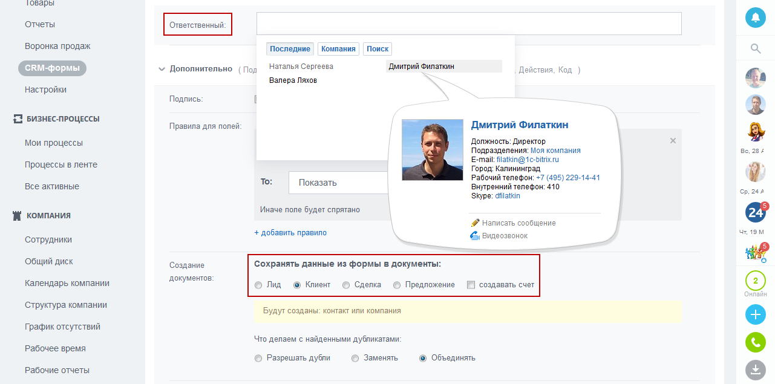Open the Поиск tab in user selector
The height and width of the screenshot is (384, 775).
click(378, 49)
